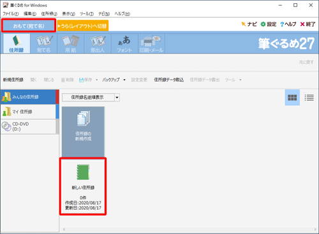Open the 差出人 sender toolbar icon

[98, 44]
